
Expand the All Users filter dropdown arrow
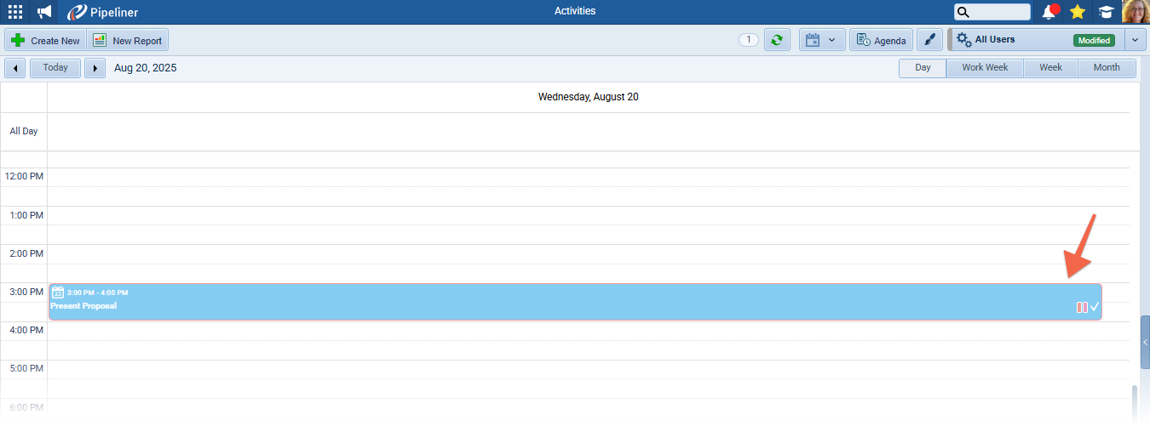(x=1135, y=40)
